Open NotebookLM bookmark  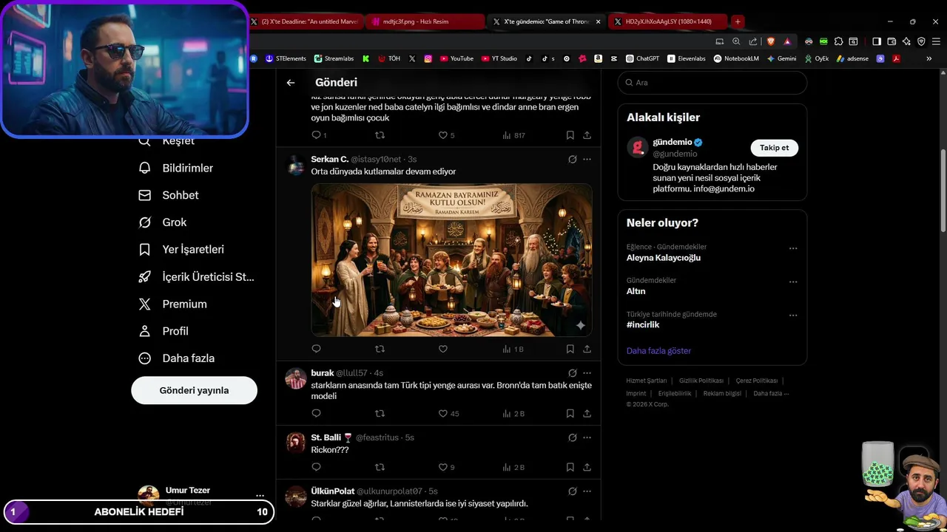click(x=736, y=58)
